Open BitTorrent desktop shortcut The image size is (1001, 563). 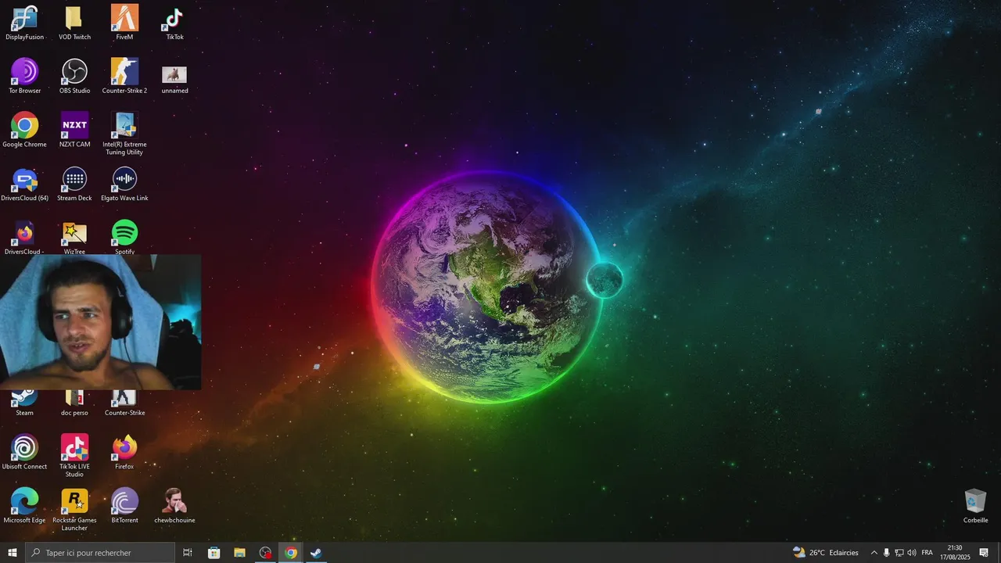[x=124, y=507]
